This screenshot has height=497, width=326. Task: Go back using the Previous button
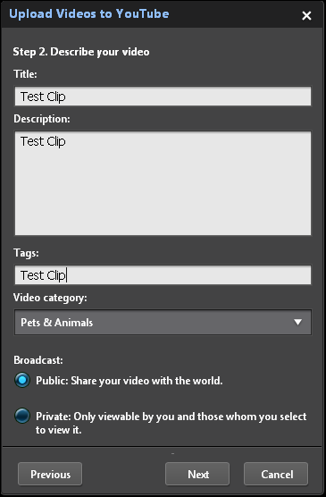[x=50, y=474]
